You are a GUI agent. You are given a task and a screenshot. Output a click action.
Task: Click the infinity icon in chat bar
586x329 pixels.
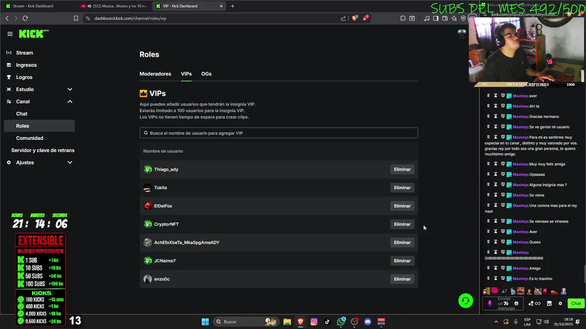538,303
